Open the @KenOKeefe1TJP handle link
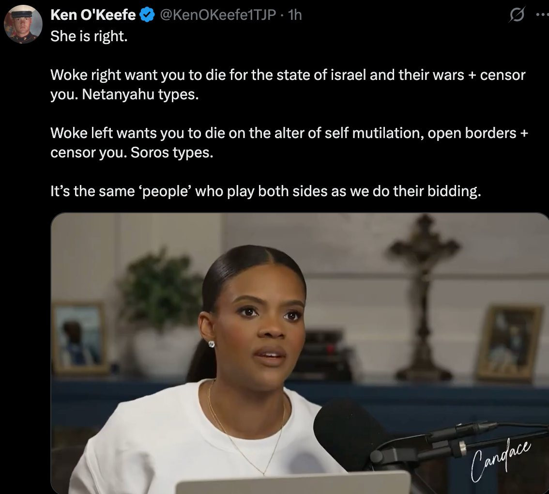Screen dimensions: 549x494 [x=218, y=15]
